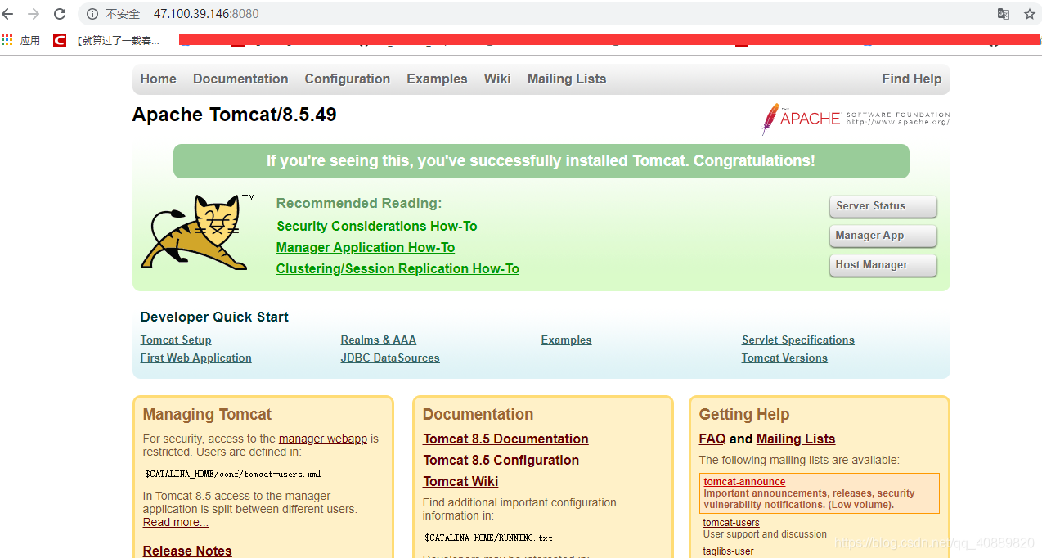Viewport: 1042px width, 558px height.
Task: Reload the page with refresh icon
Action: click(x=60, y=14)
